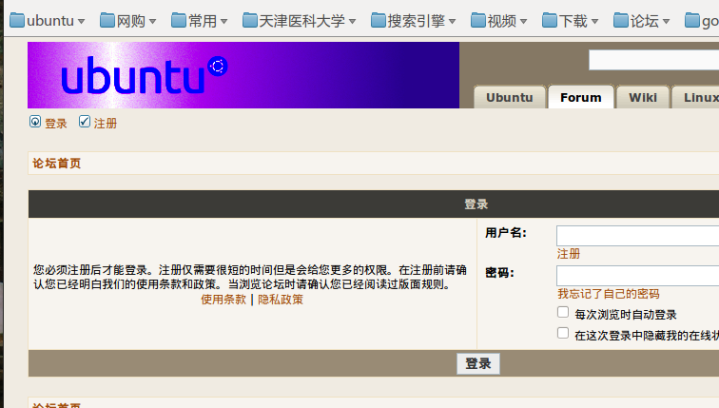
Task: Enable 每次浏览时自动登录 checkbox
Action: point(563,312)
